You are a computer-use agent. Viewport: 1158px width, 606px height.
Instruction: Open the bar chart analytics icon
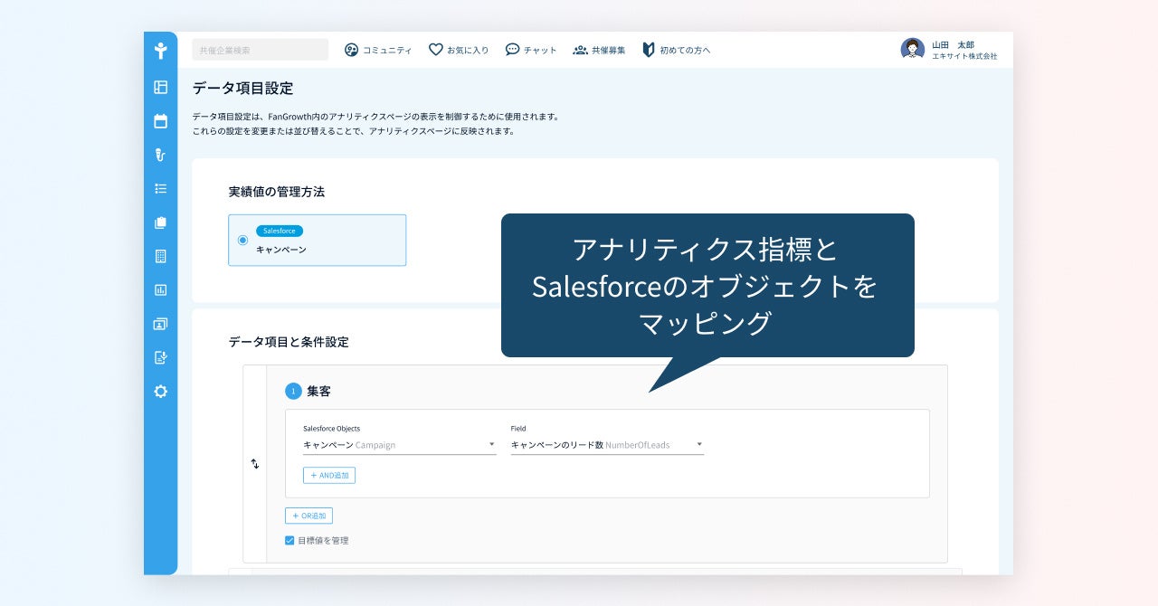[160, 290]
